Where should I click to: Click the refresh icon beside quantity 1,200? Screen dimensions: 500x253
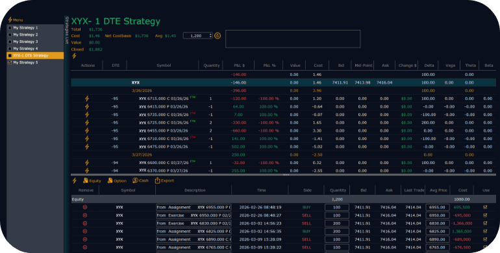(x=218, y=36)
